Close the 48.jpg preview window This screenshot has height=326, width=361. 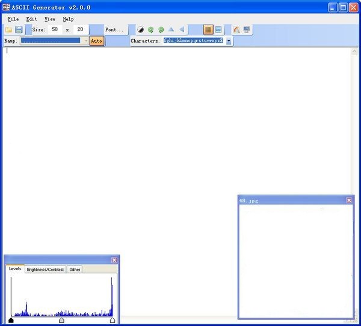pos(349,201)
